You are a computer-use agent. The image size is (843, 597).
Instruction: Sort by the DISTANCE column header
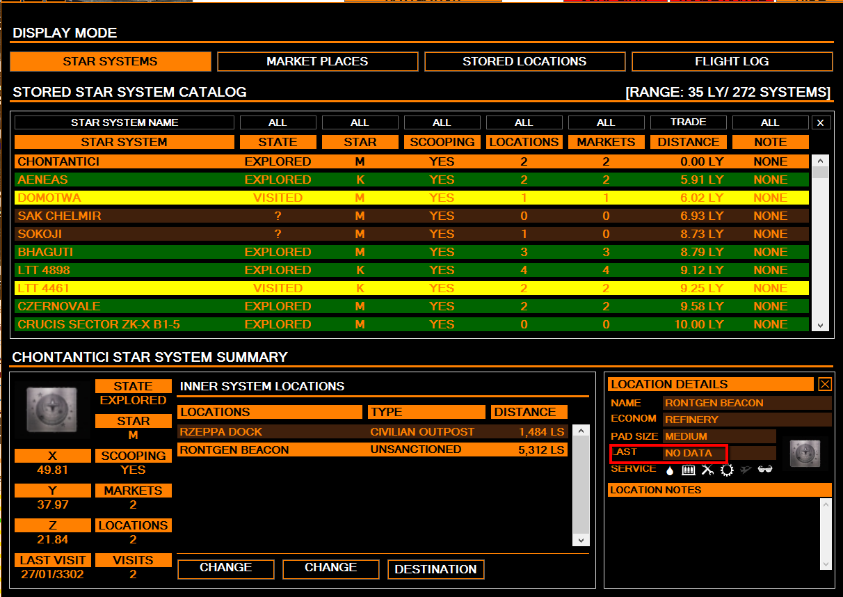[x=688, y=142]
